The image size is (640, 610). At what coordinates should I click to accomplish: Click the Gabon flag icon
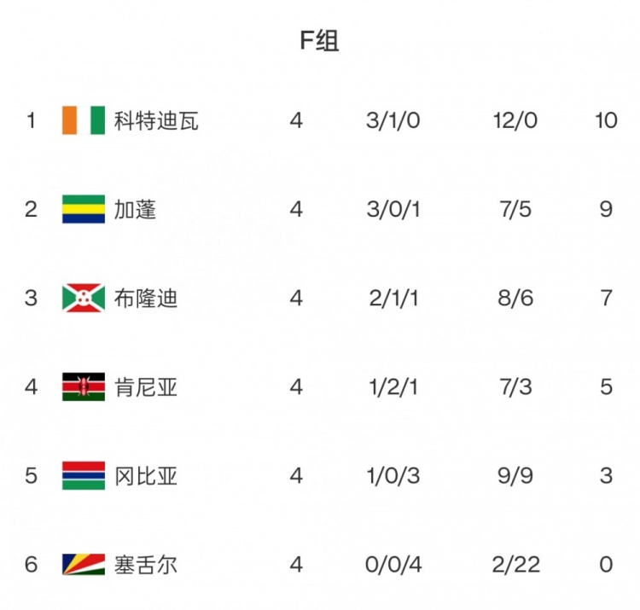click(83, 209)
